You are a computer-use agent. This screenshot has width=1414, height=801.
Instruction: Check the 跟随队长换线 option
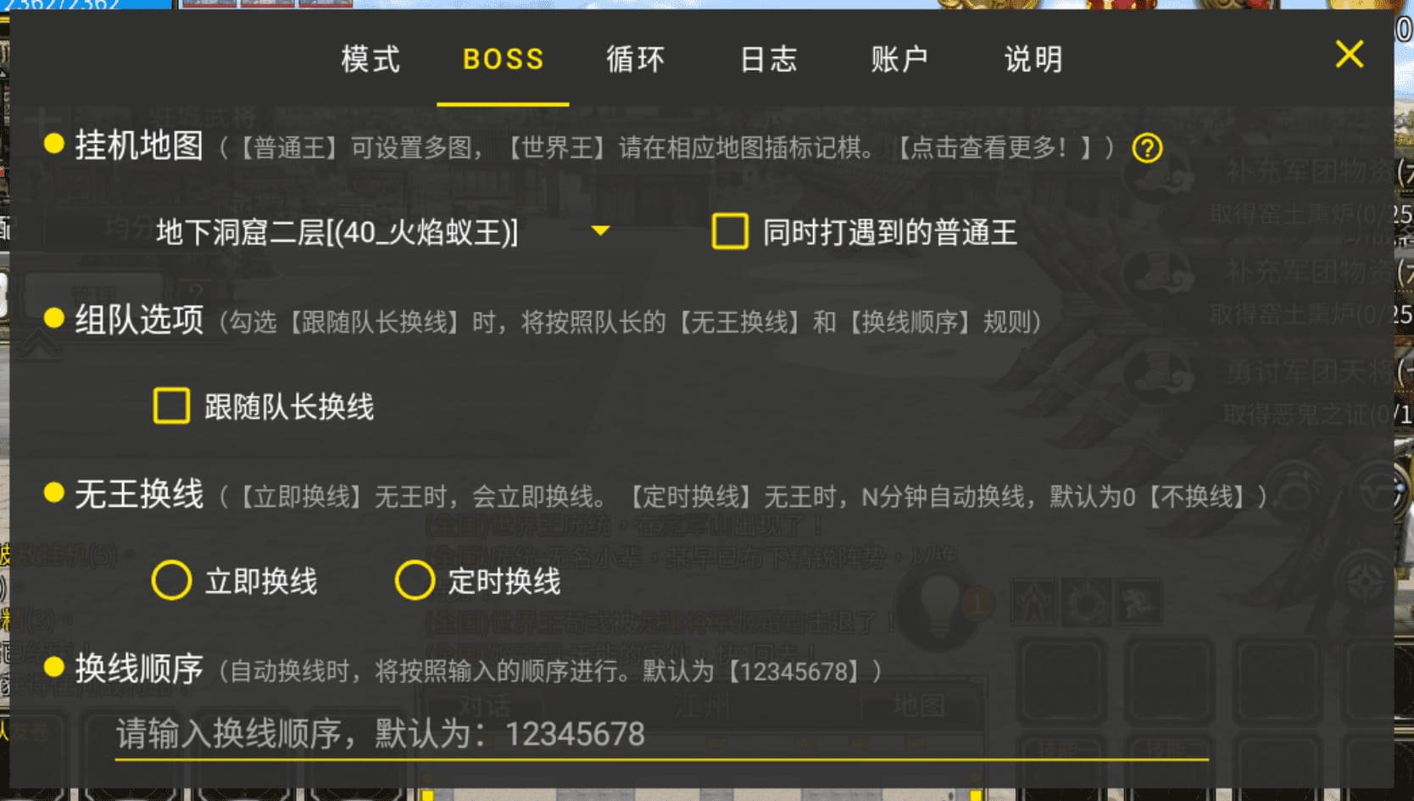(171, 406)
